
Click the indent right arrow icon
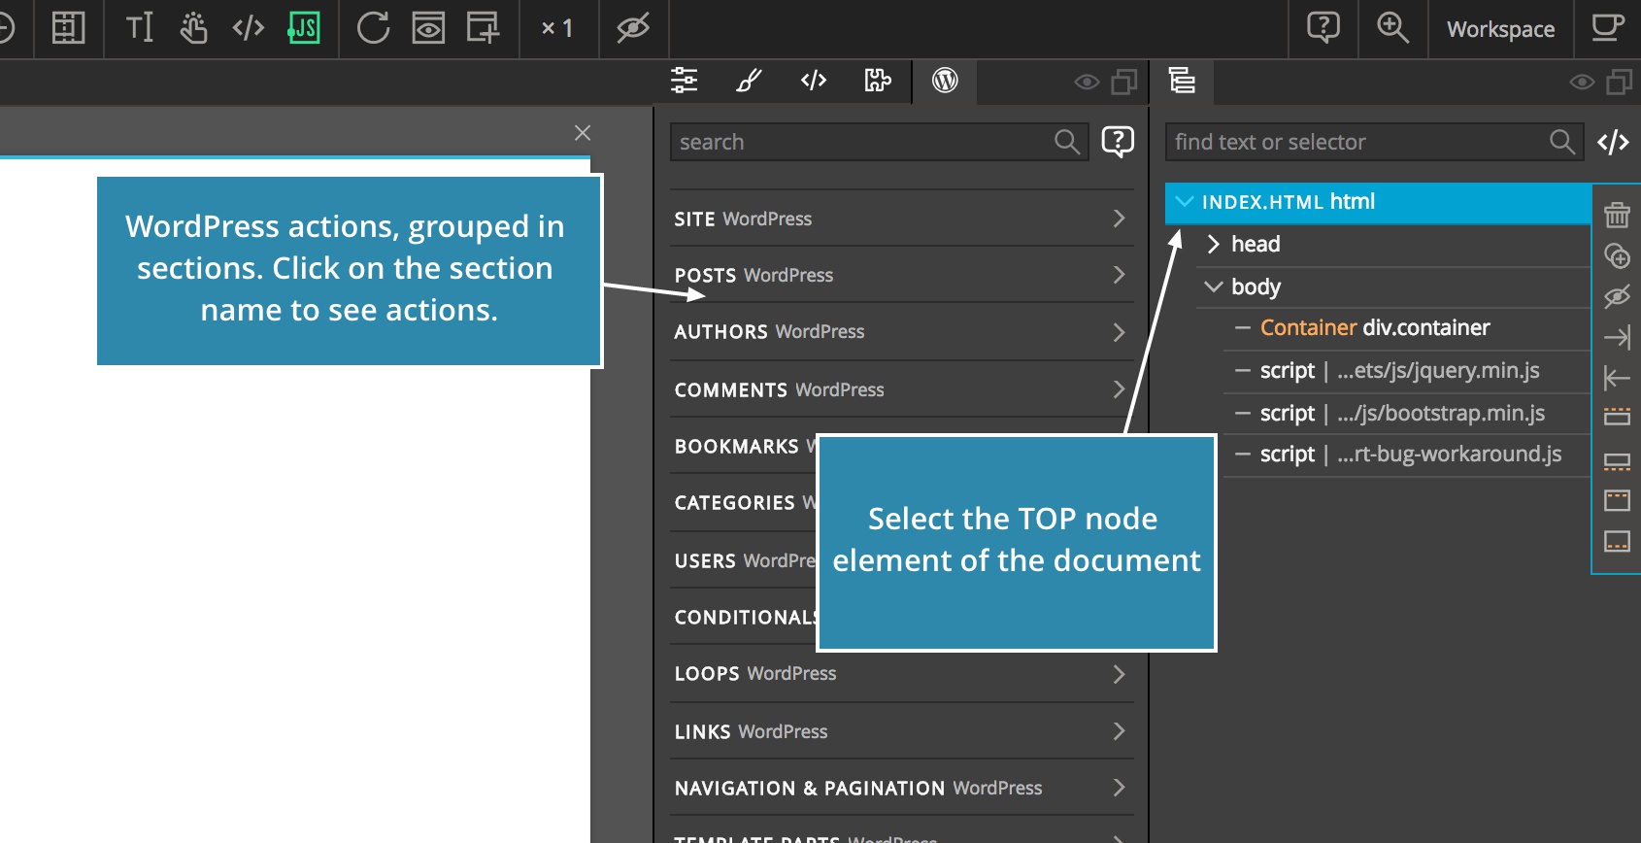(x=1617, y=337)
